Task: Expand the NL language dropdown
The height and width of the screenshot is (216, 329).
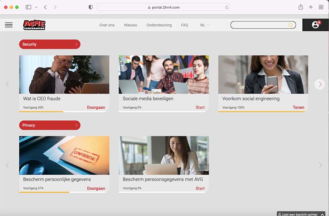Action: [x=205, y=25]
